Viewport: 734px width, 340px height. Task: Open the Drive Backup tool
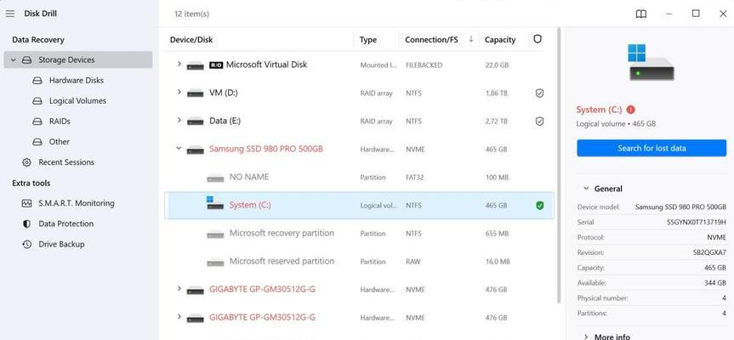61,244
